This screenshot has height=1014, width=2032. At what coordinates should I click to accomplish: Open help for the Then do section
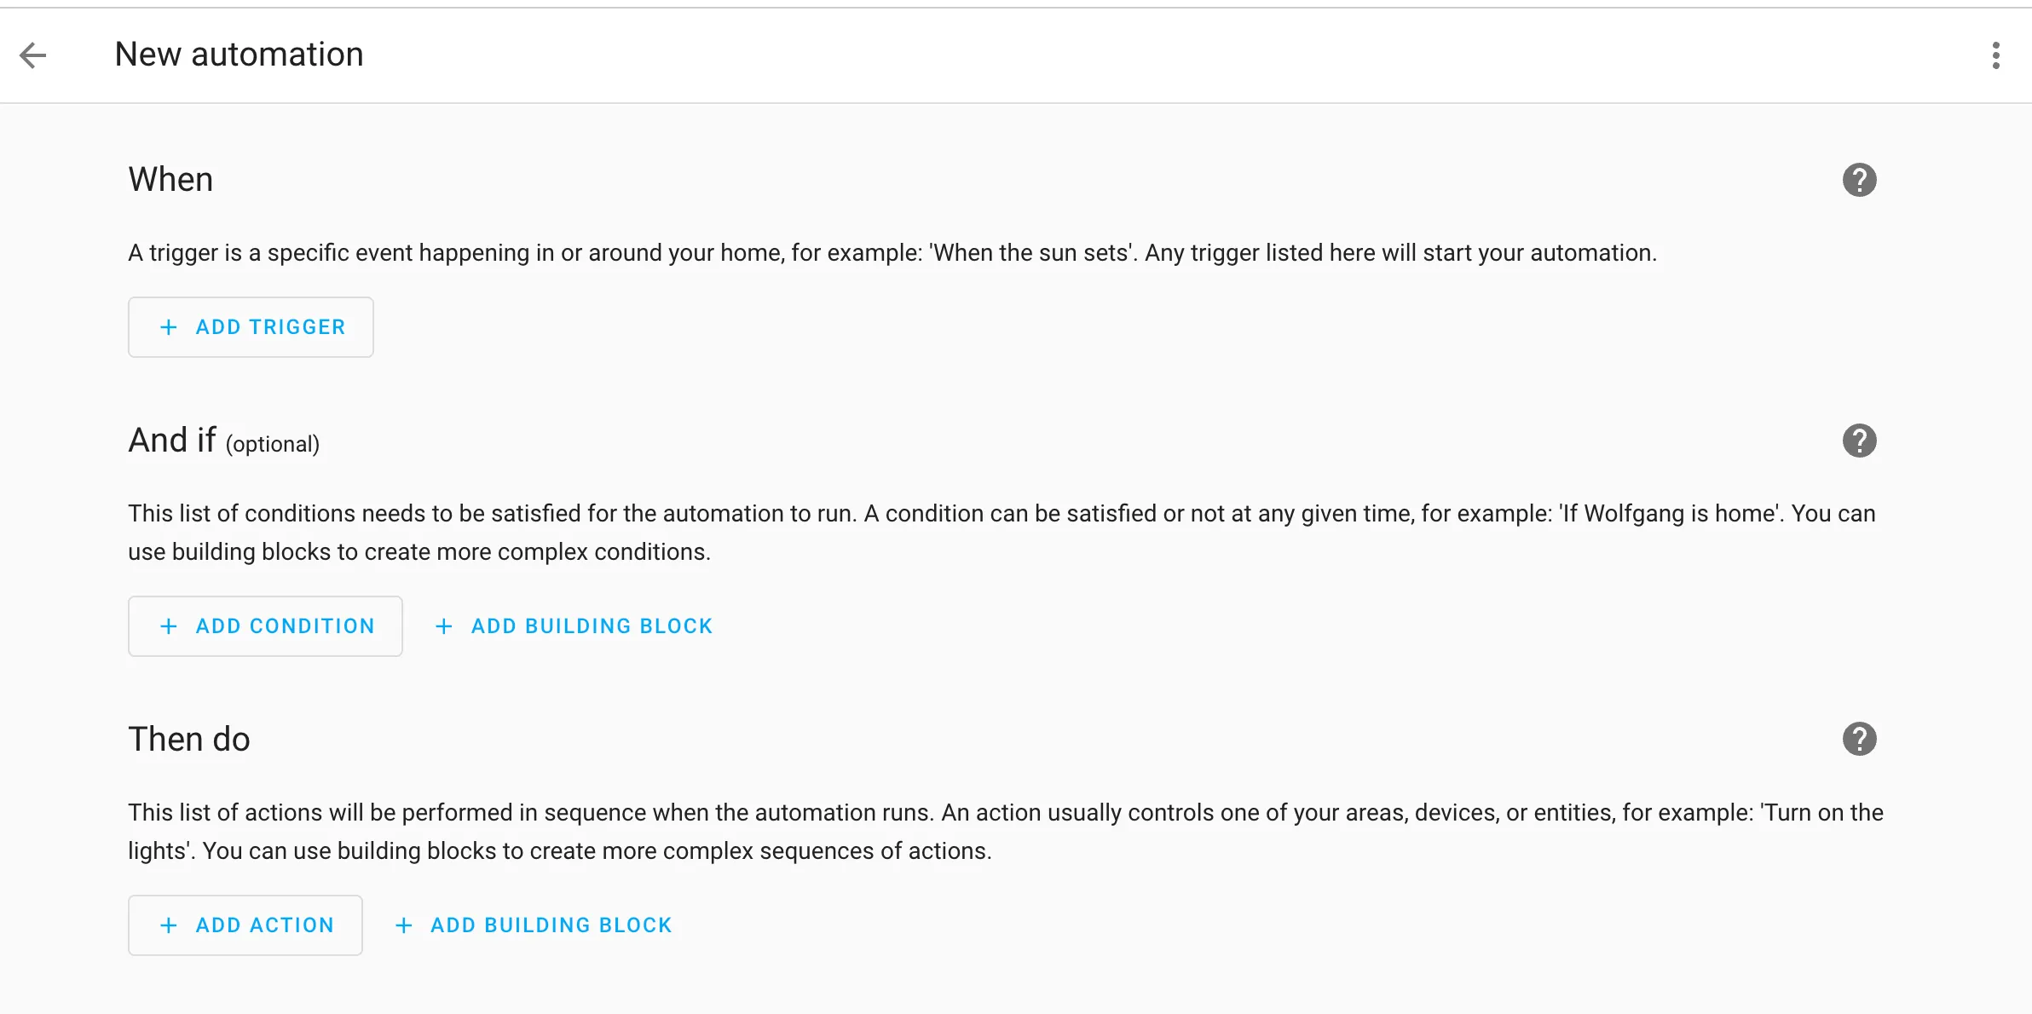[1859, 739]
